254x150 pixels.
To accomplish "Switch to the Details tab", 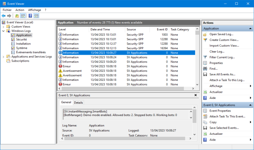I will pos(78,103).
